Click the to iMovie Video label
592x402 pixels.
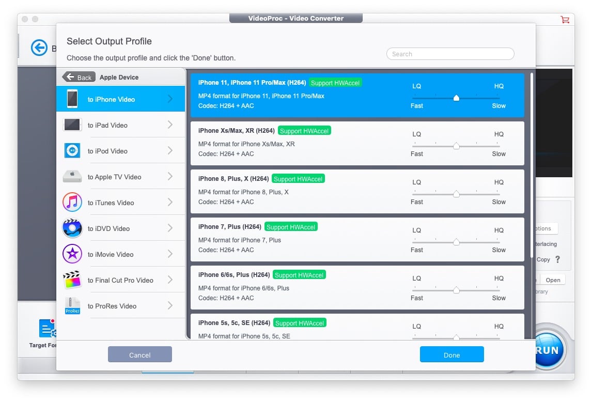(x=111, y=254)
